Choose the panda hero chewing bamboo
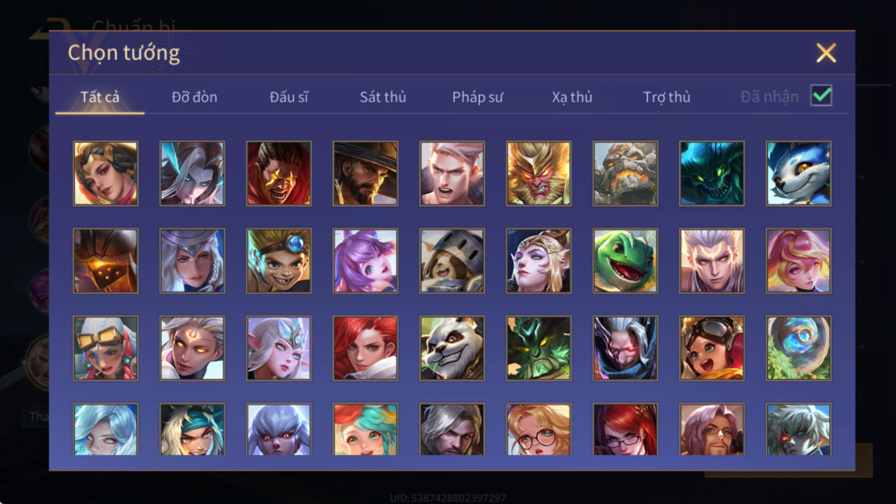896x504 pixels. click(x=452, y=348)
